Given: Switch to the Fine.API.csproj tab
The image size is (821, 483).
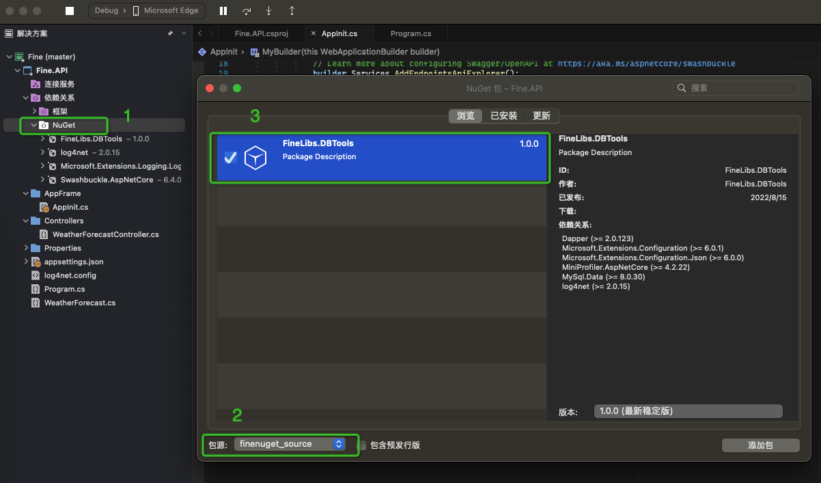Looking at the screenshot, I should coord(262,33).
